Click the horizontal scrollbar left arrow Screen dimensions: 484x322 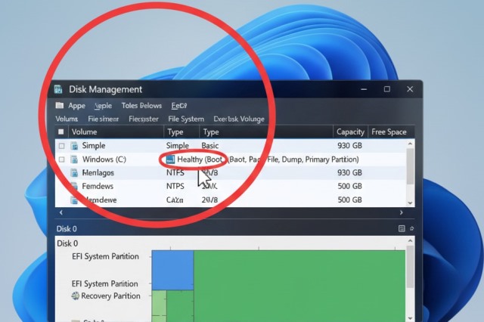click(60, 212)
